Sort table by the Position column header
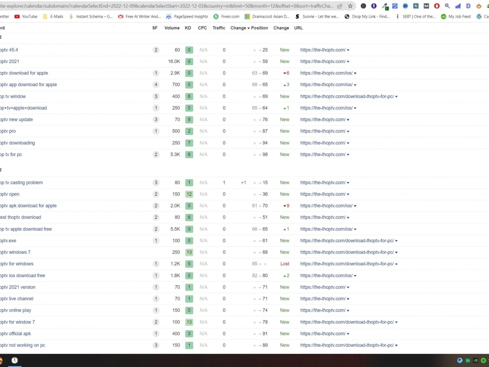 (260, 28)
